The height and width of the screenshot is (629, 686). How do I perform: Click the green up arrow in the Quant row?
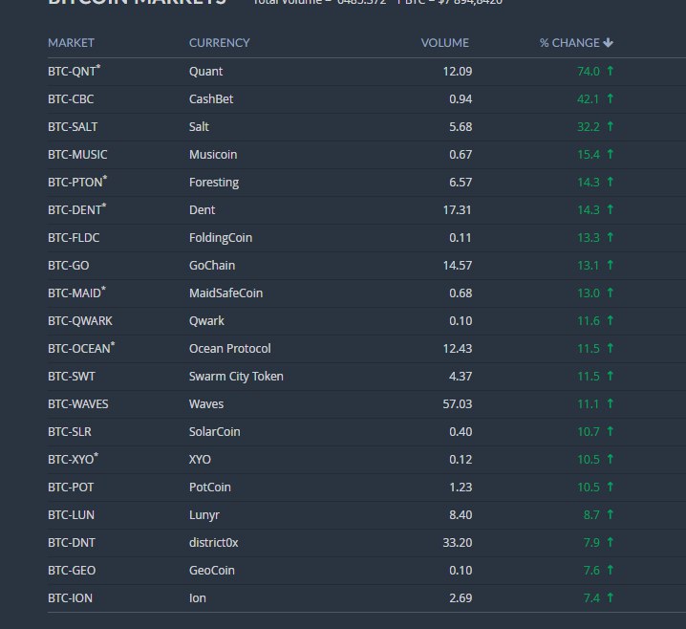pyautogui.click(x=610, y=71)
